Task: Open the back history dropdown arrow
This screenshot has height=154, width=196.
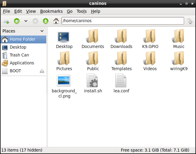Action: tap(26, 21)
